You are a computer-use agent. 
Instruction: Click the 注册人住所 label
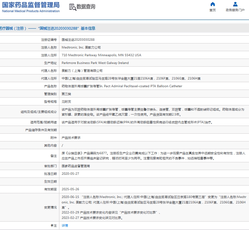click(49, 55)
